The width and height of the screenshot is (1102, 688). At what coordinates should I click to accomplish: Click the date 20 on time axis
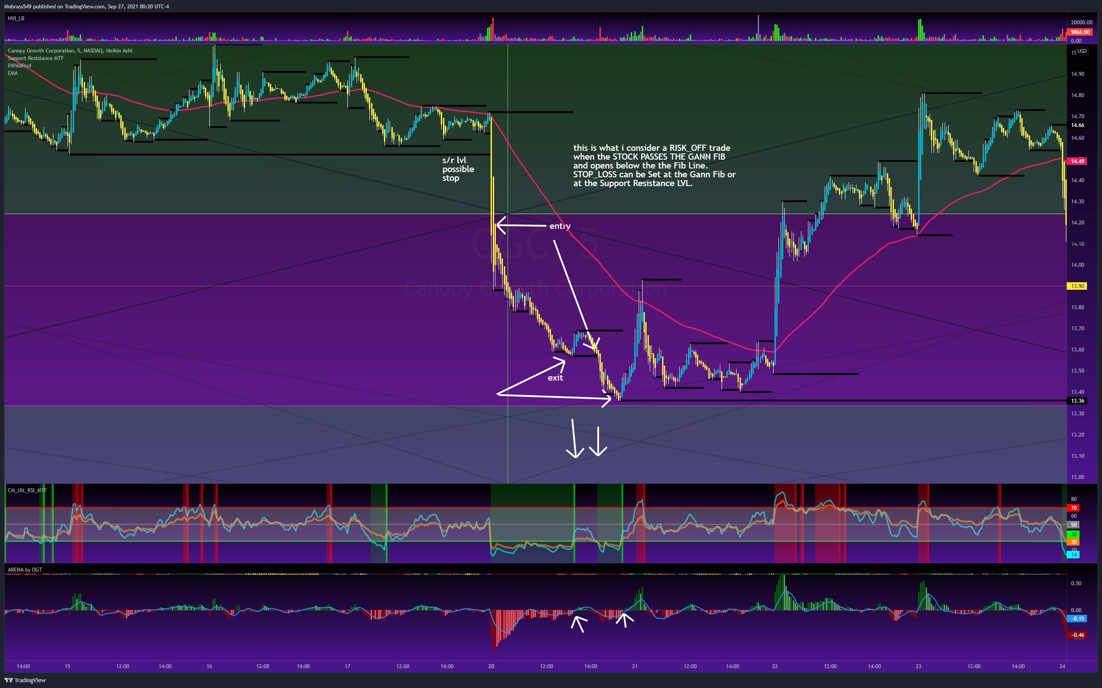tap(491, 666)
